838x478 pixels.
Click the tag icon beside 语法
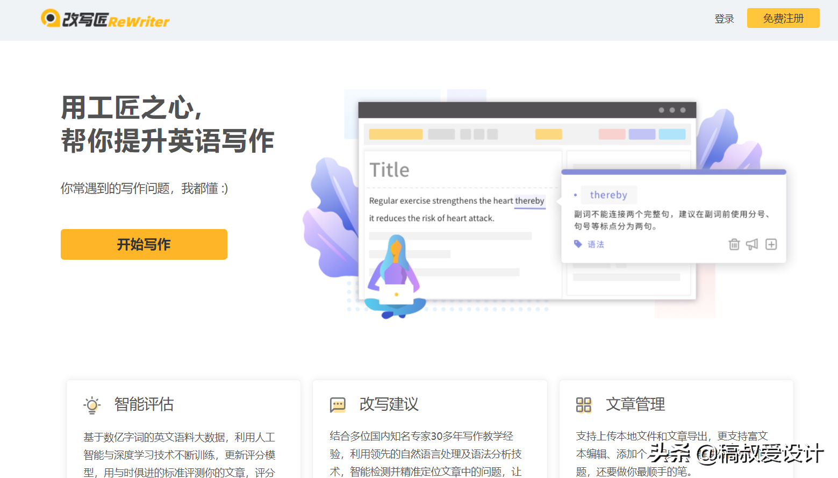(577, 244)
